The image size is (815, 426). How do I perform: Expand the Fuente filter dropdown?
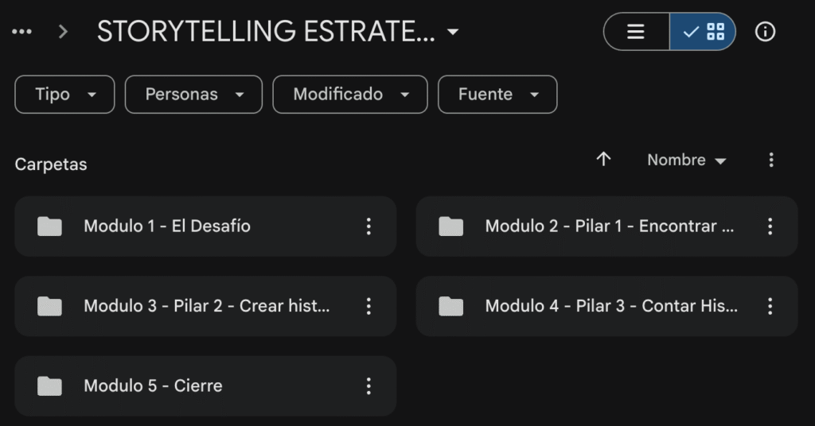[x=497, y=95]
